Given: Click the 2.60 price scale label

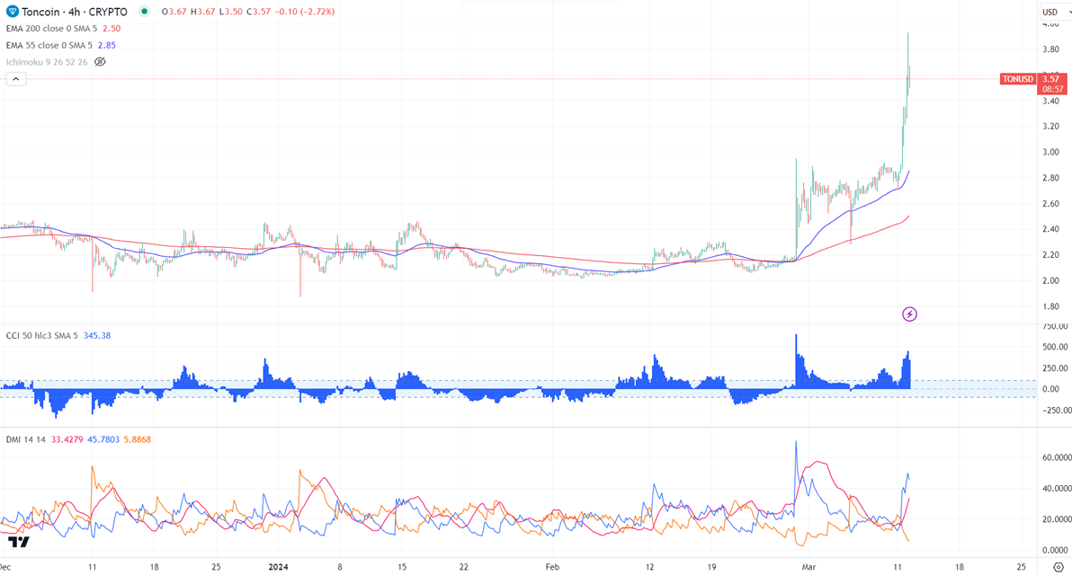Looking at the screenshot, I should 1050,204.
